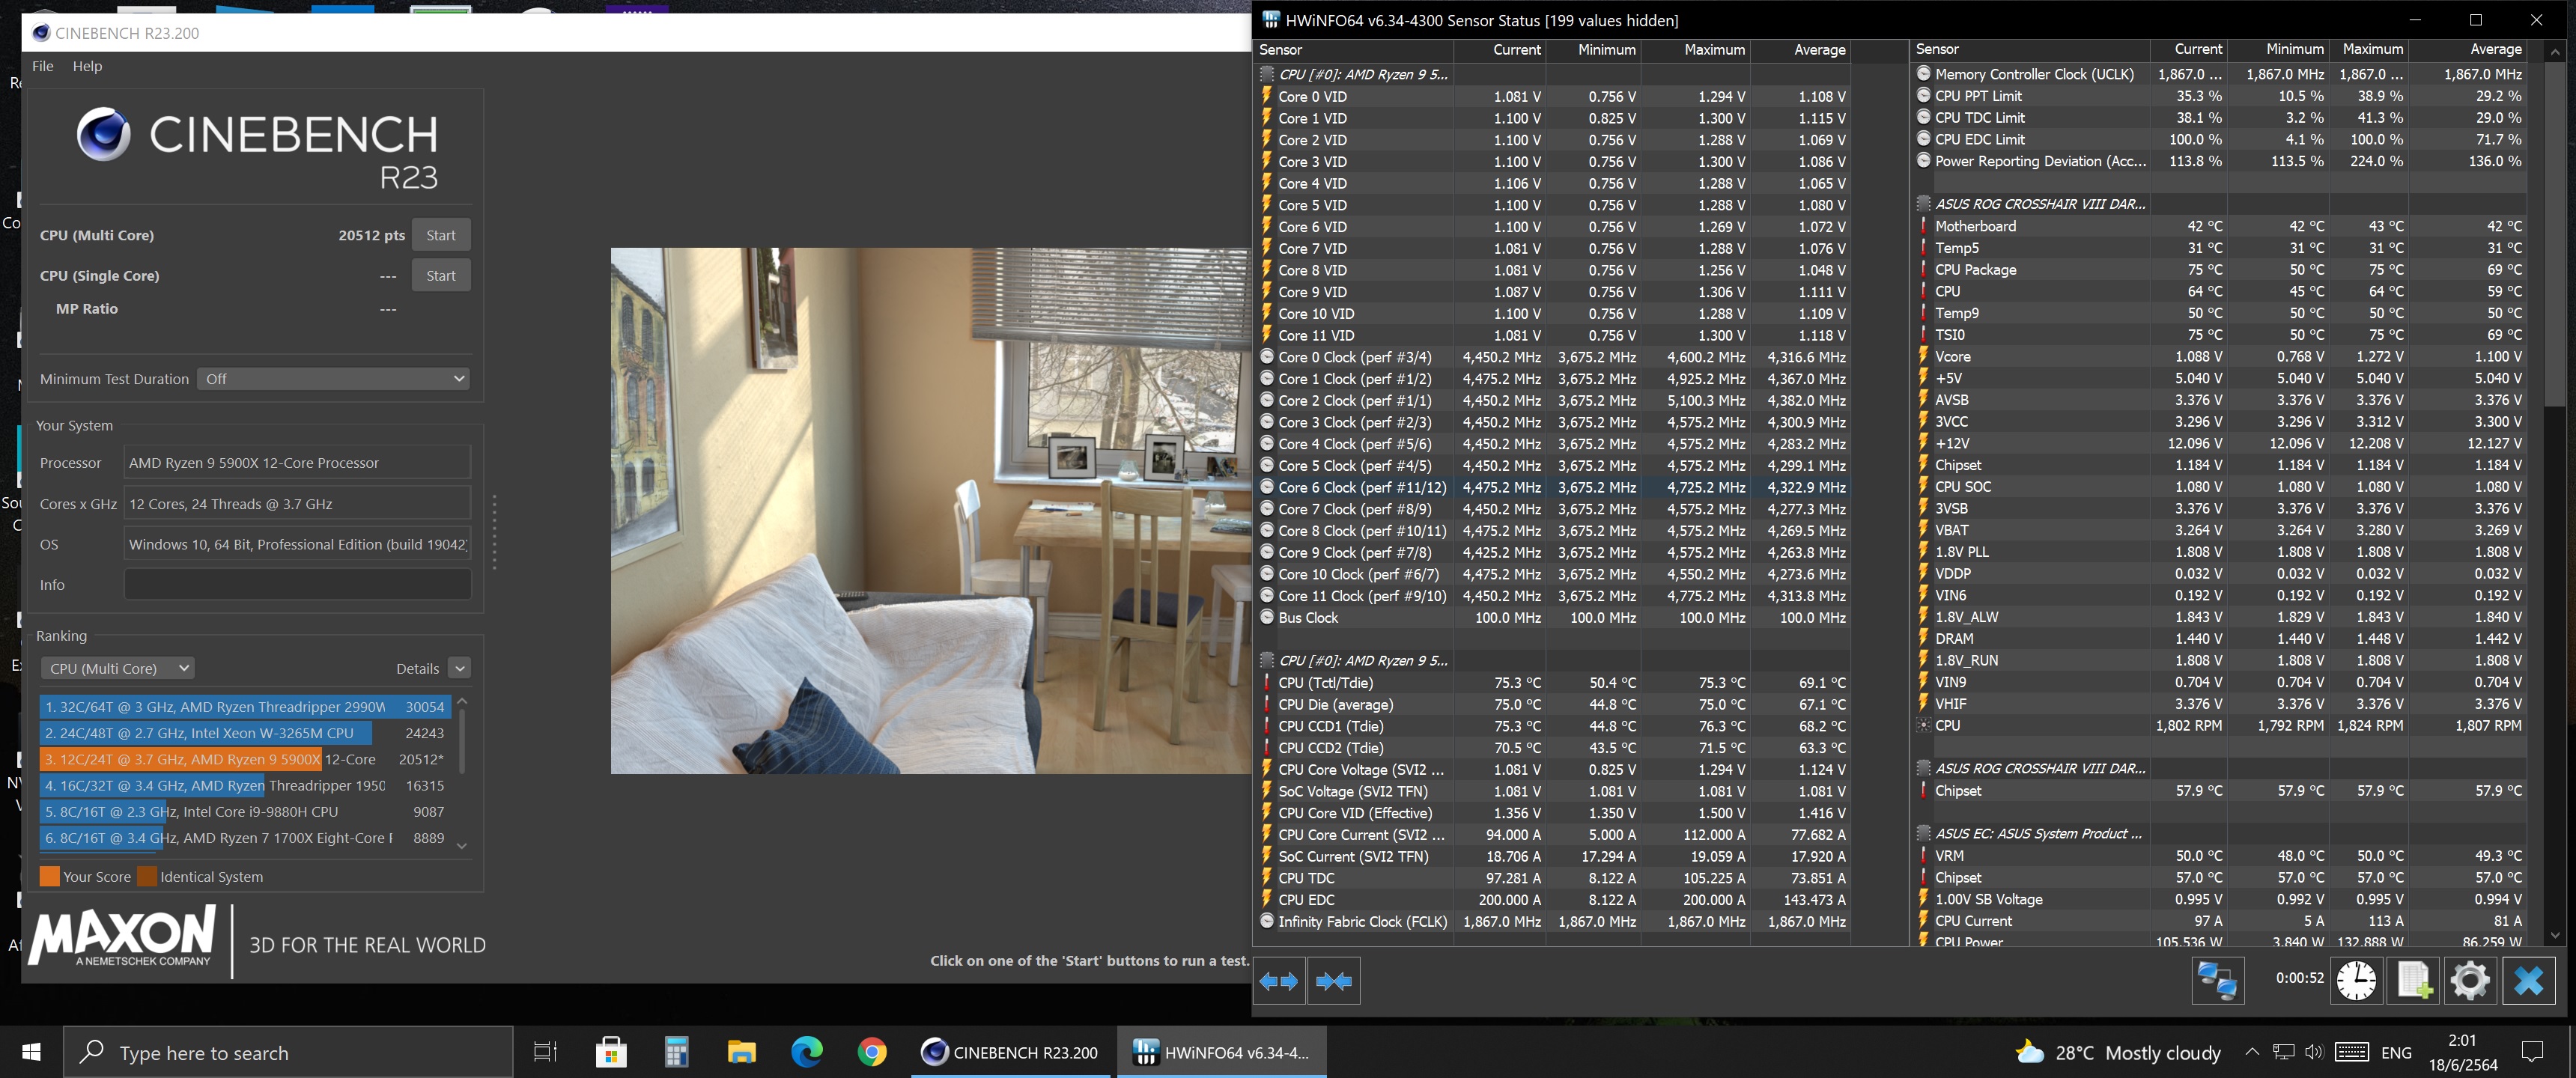
Task: Click the collapse columns arrows icon in HWiNFO
Action: [x=1333, y=981]
